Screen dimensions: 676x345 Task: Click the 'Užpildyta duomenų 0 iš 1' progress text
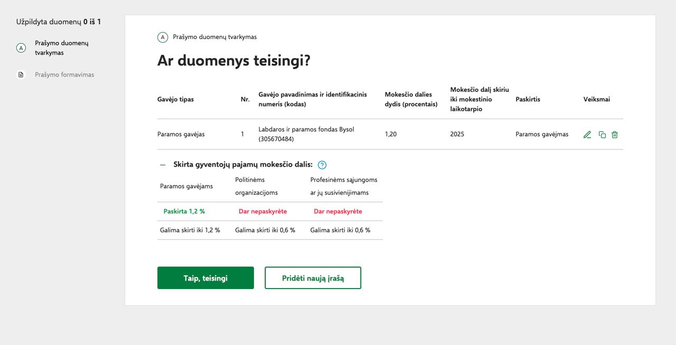coord(58,22)
